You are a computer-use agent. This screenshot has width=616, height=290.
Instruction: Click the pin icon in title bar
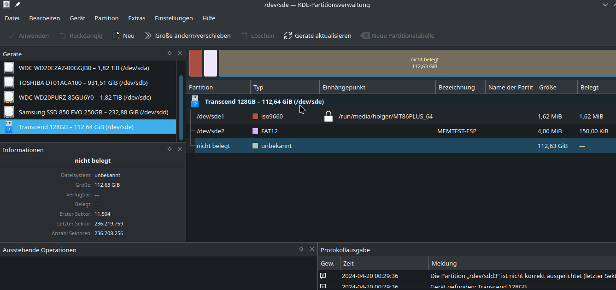(x=18, y=5)
